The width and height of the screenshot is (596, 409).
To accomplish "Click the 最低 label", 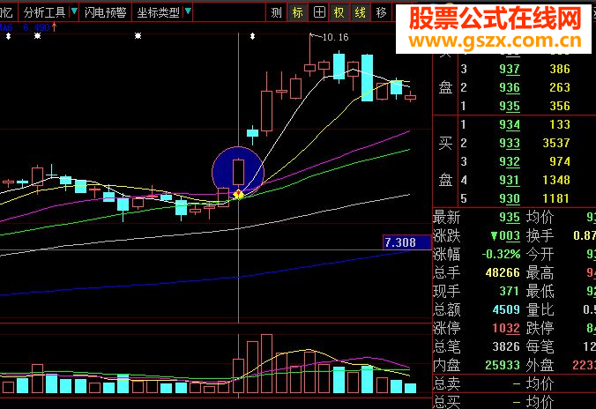I will pos(540,291).
